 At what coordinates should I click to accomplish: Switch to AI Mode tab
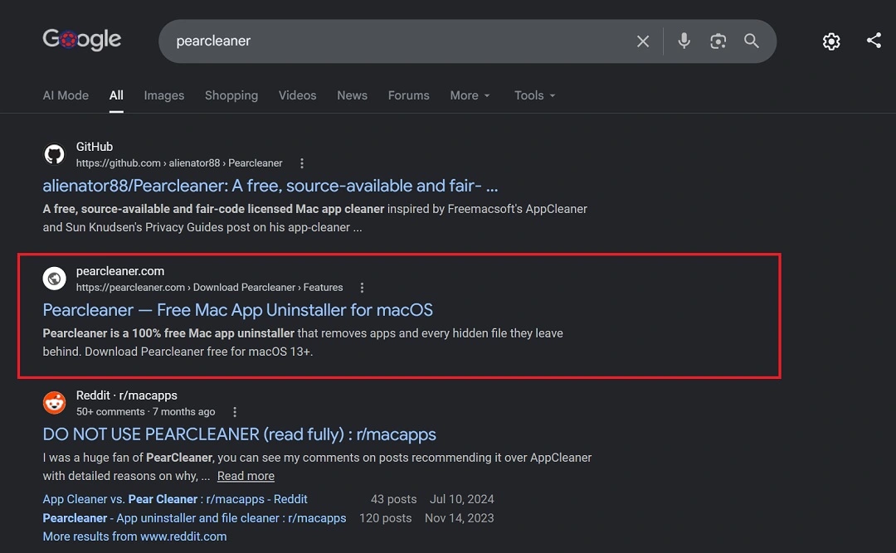point(66,95)
